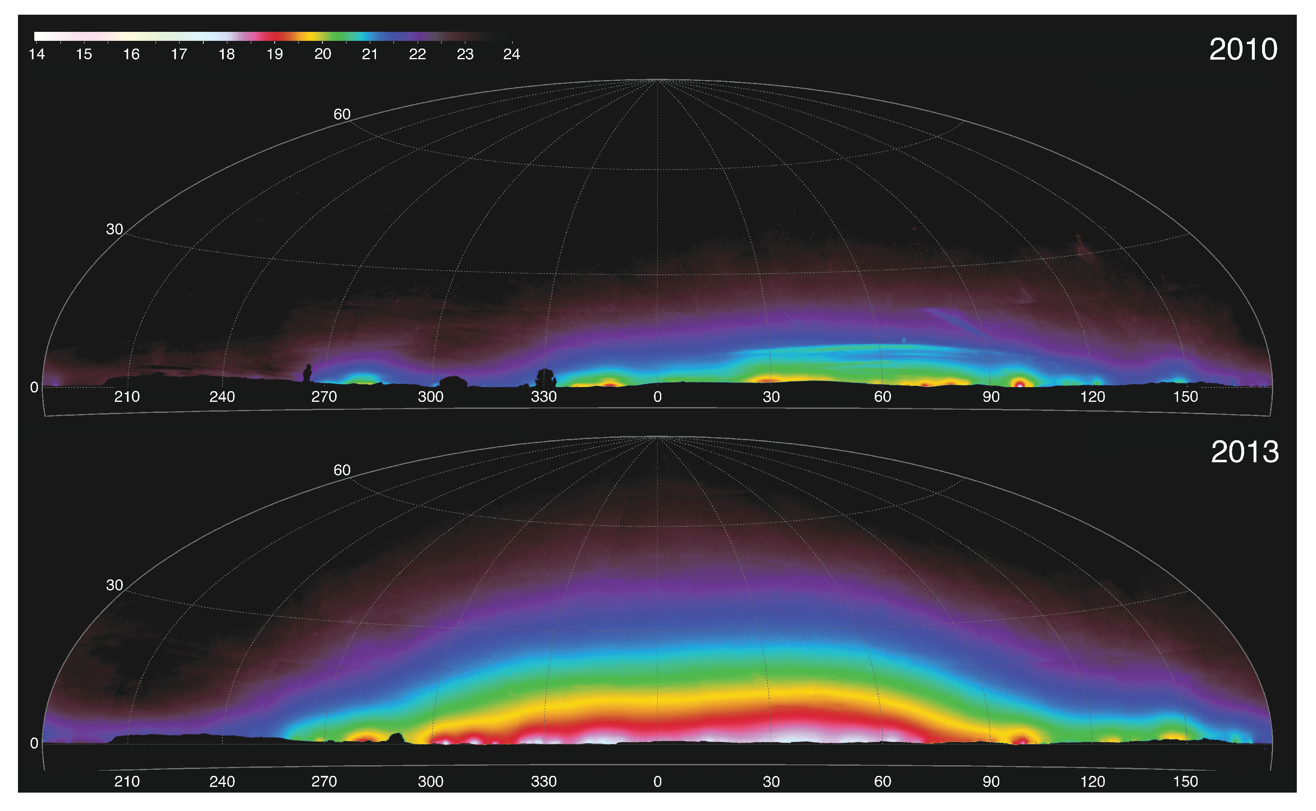Click the red light dome near azimuth 97 in 2010
The width and height of the screenshot is (1316, 811).
[1020, 383]
